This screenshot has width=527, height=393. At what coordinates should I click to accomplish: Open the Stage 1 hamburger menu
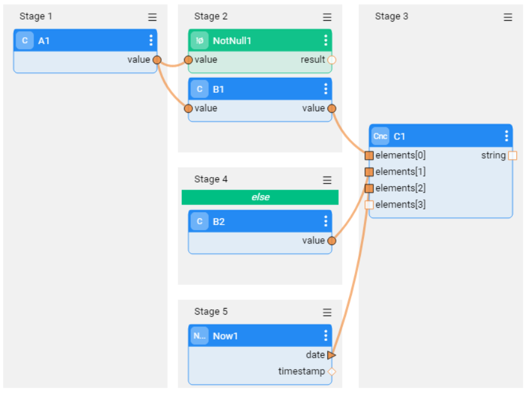tap(152, 17)
